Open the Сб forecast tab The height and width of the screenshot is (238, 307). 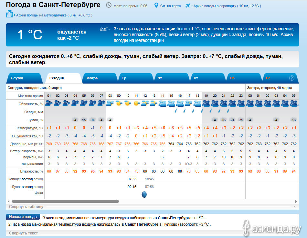pos(232,78)
